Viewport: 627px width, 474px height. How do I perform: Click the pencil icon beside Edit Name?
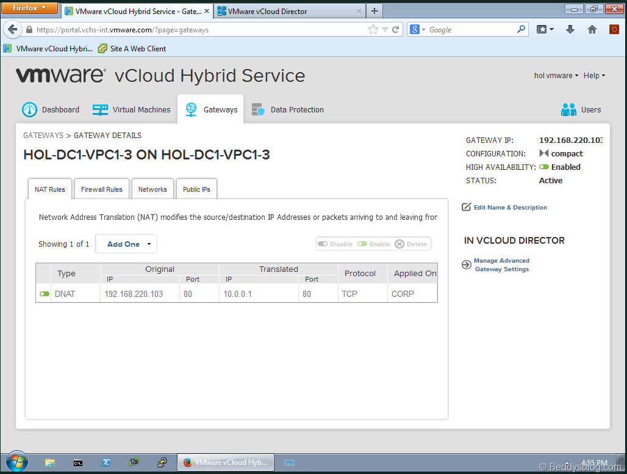466,207
